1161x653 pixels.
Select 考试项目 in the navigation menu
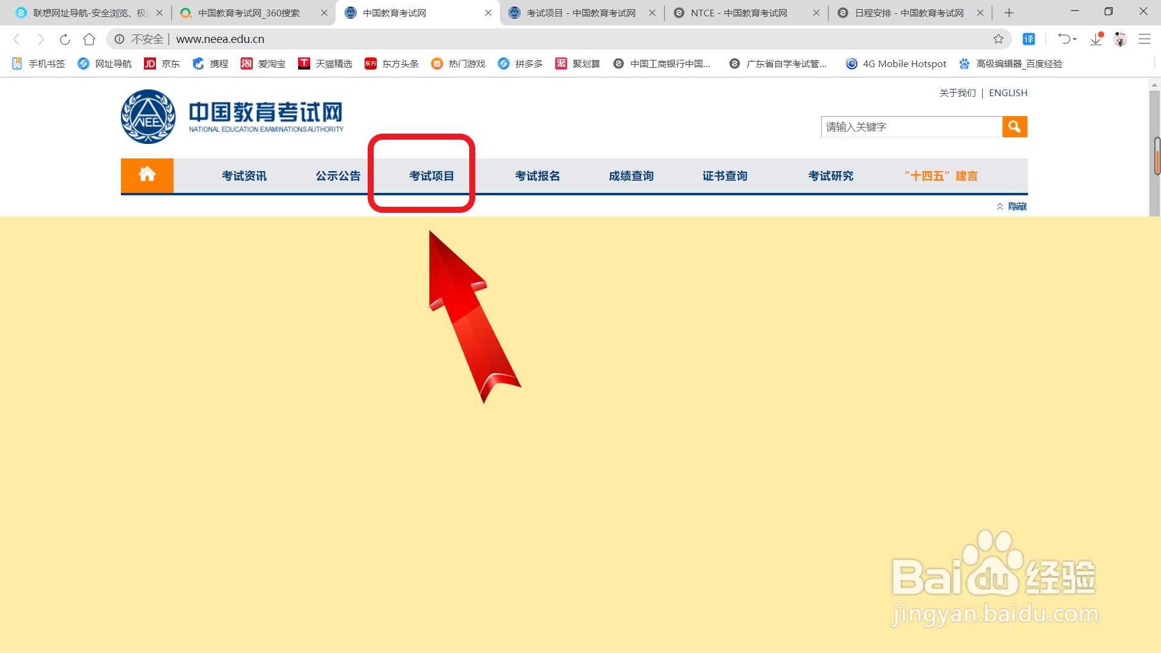[432, 175]
